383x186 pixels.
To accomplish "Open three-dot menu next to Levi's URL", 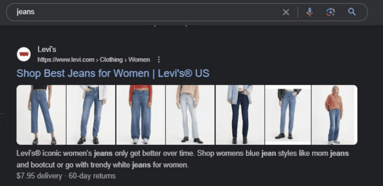I will [159, 59].
